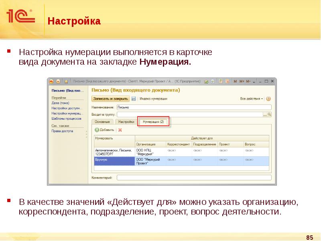Go to Дела (тома) in sidebar
321x241 pixels.
pyautogui.click(x=61, y=103)
